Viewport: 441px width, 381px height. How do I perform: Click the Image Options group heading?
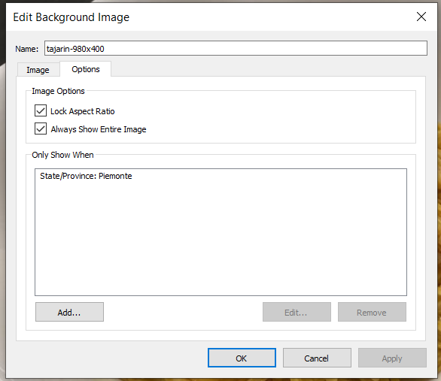point(58,91)
